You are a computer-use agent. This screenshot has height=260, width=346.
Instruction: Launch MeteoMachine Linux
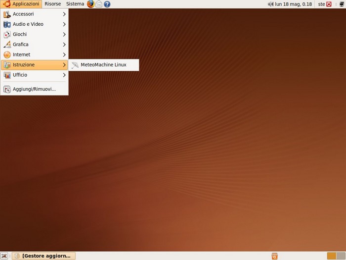click(103, 65)
